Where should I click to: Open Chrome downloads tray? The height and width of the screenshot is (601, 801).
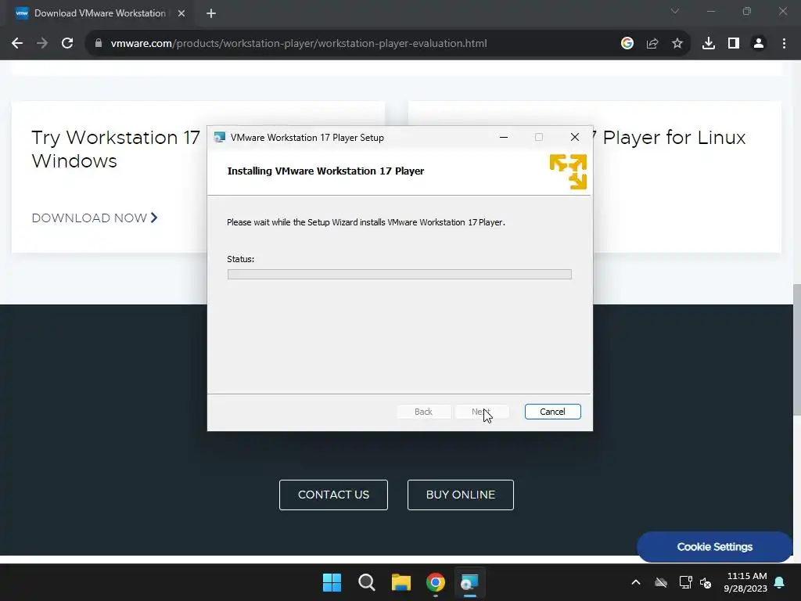[x=708, y=44]
